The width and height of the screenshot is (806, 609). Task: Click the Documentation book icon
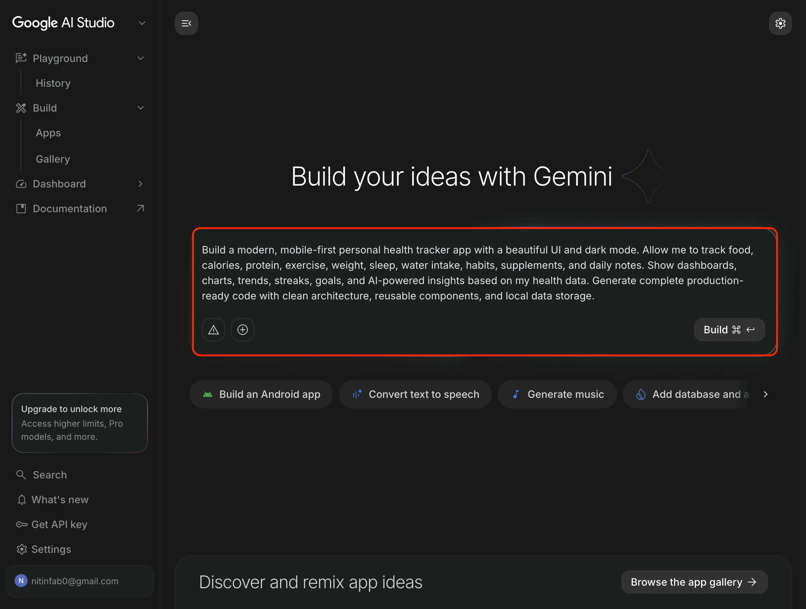(21, 209)
